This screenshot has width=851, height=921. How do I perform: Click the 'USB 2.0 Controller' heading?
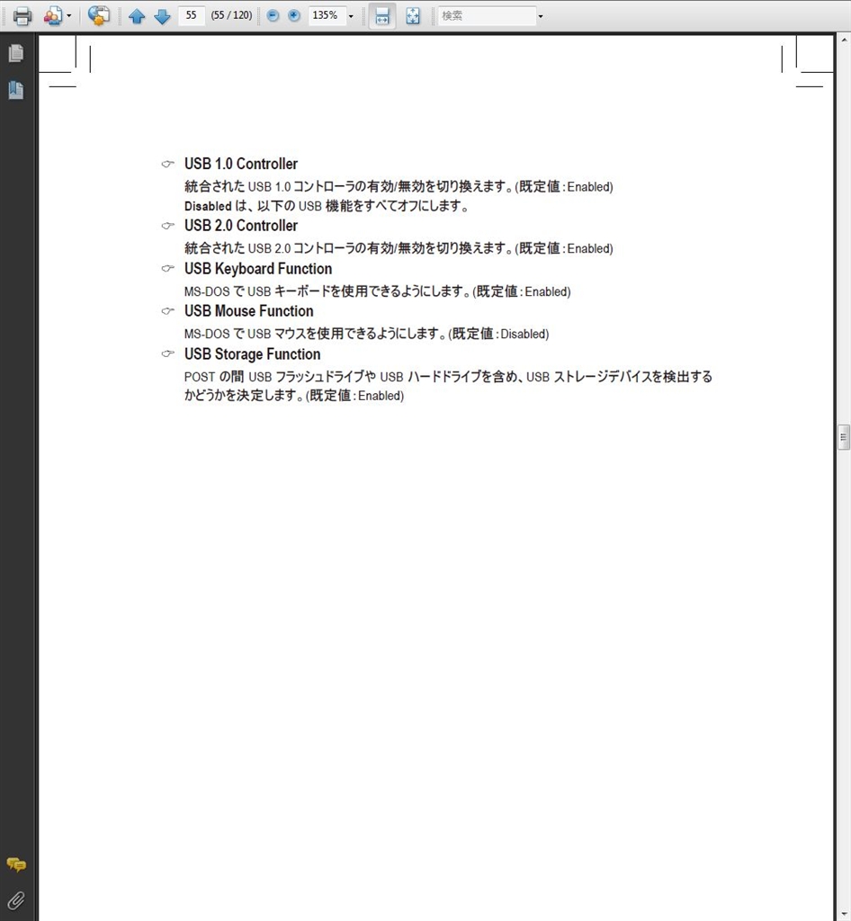point(241,226)
